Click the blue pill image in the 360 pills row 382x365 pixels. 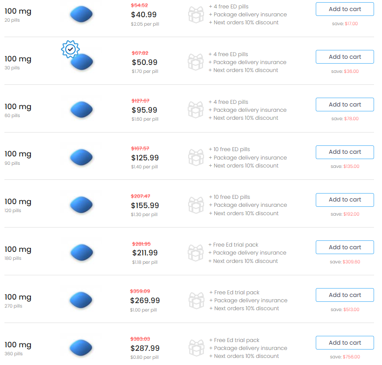[x=81, y=348]
